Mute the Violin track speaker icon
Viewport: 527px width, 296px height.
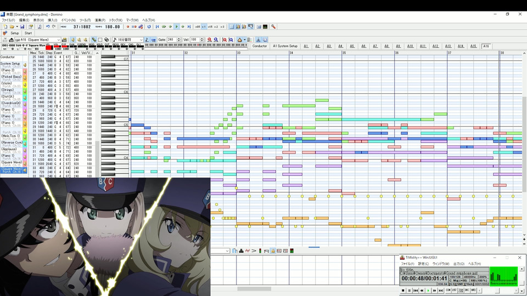[25, 84]
